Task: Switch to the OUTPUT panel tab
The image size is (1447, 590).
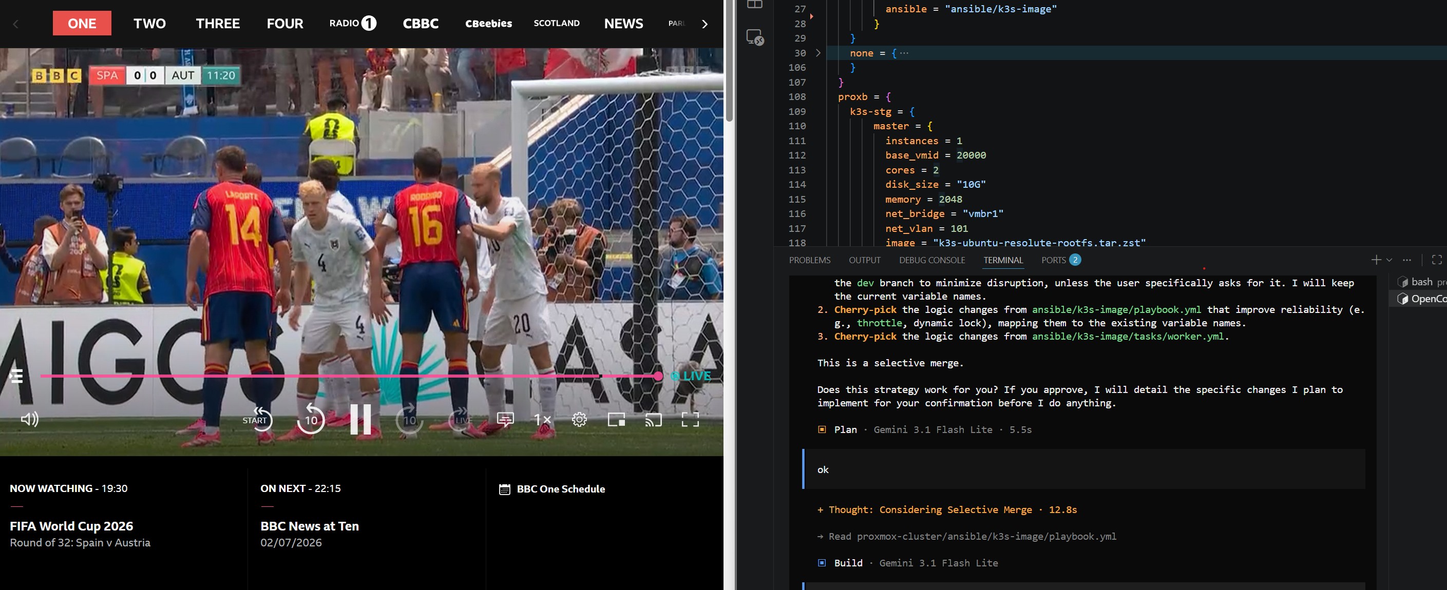Action: tap(865, 260)
